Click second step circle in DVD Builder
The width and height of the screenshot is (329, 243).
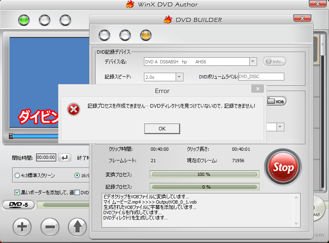[125, 35]
